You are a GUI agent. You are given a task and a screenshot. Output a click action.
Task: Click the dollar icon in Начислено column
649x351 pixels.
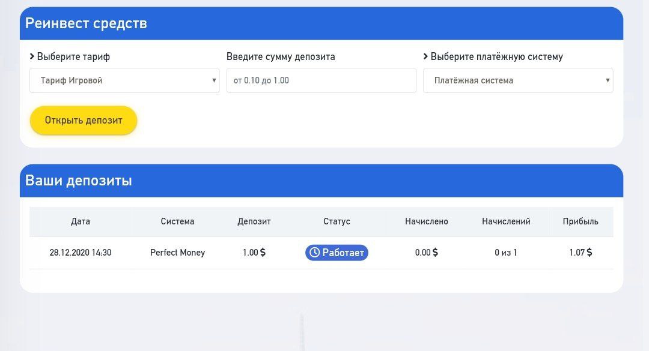coord(435,252)
